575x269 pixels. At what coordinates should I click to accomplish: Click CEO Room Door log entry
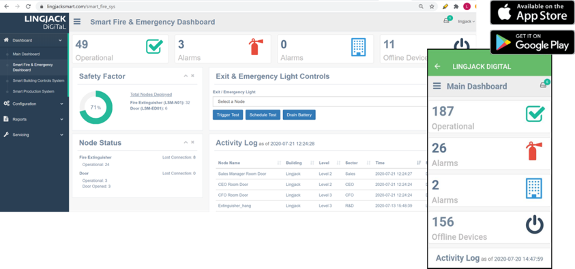pos(321,185)
